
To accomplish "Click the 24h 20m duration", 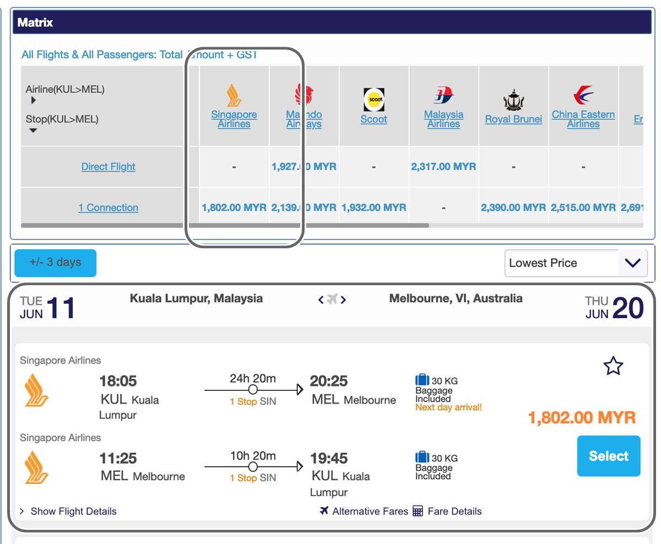I will (x=253, y=378).
